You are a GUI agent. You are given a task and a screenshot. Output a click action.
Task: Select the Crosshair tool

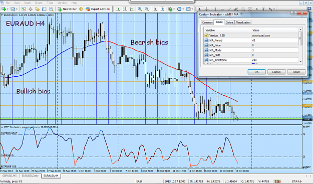pos(207,9)
